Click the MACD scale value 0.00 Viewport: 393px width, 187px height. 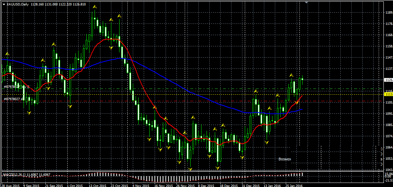click(x=388, y=176)
